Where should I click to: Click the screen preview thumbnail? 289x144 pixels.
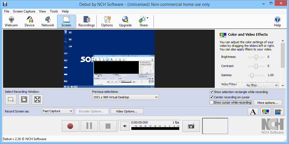pyautogui.click(x=109, y=59)
